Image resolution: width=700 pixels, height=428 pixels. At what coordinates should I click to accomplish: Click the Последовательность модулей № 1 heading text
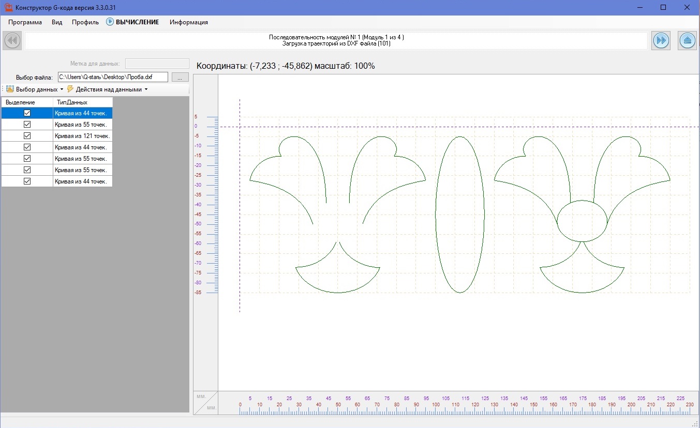(x=336, y=37)
